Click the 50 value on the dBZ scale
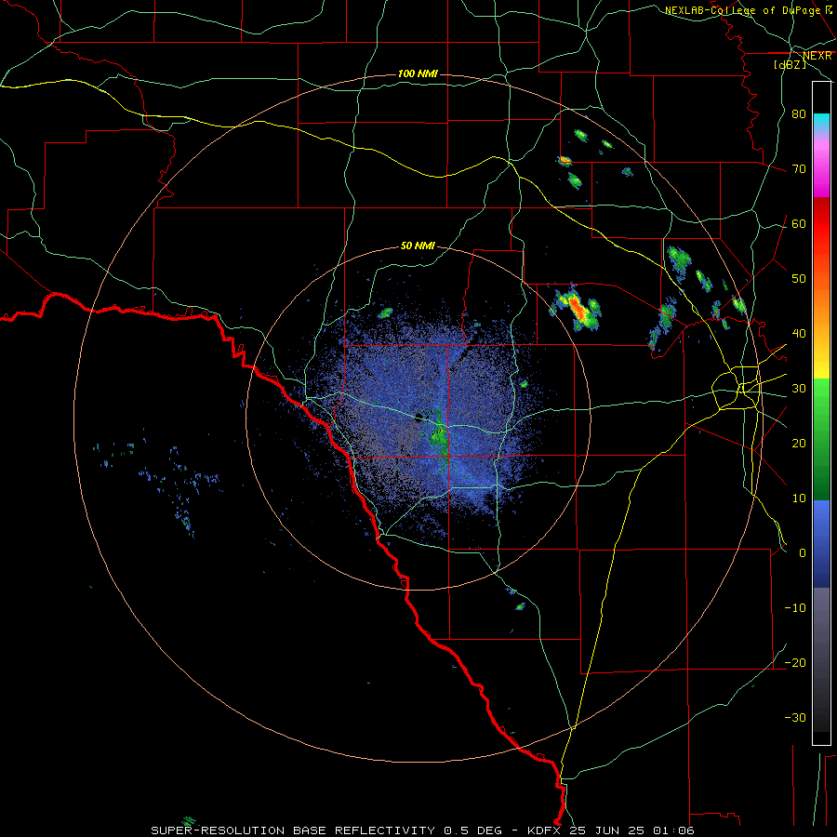The image size is (837, 837). click(799, 279)
